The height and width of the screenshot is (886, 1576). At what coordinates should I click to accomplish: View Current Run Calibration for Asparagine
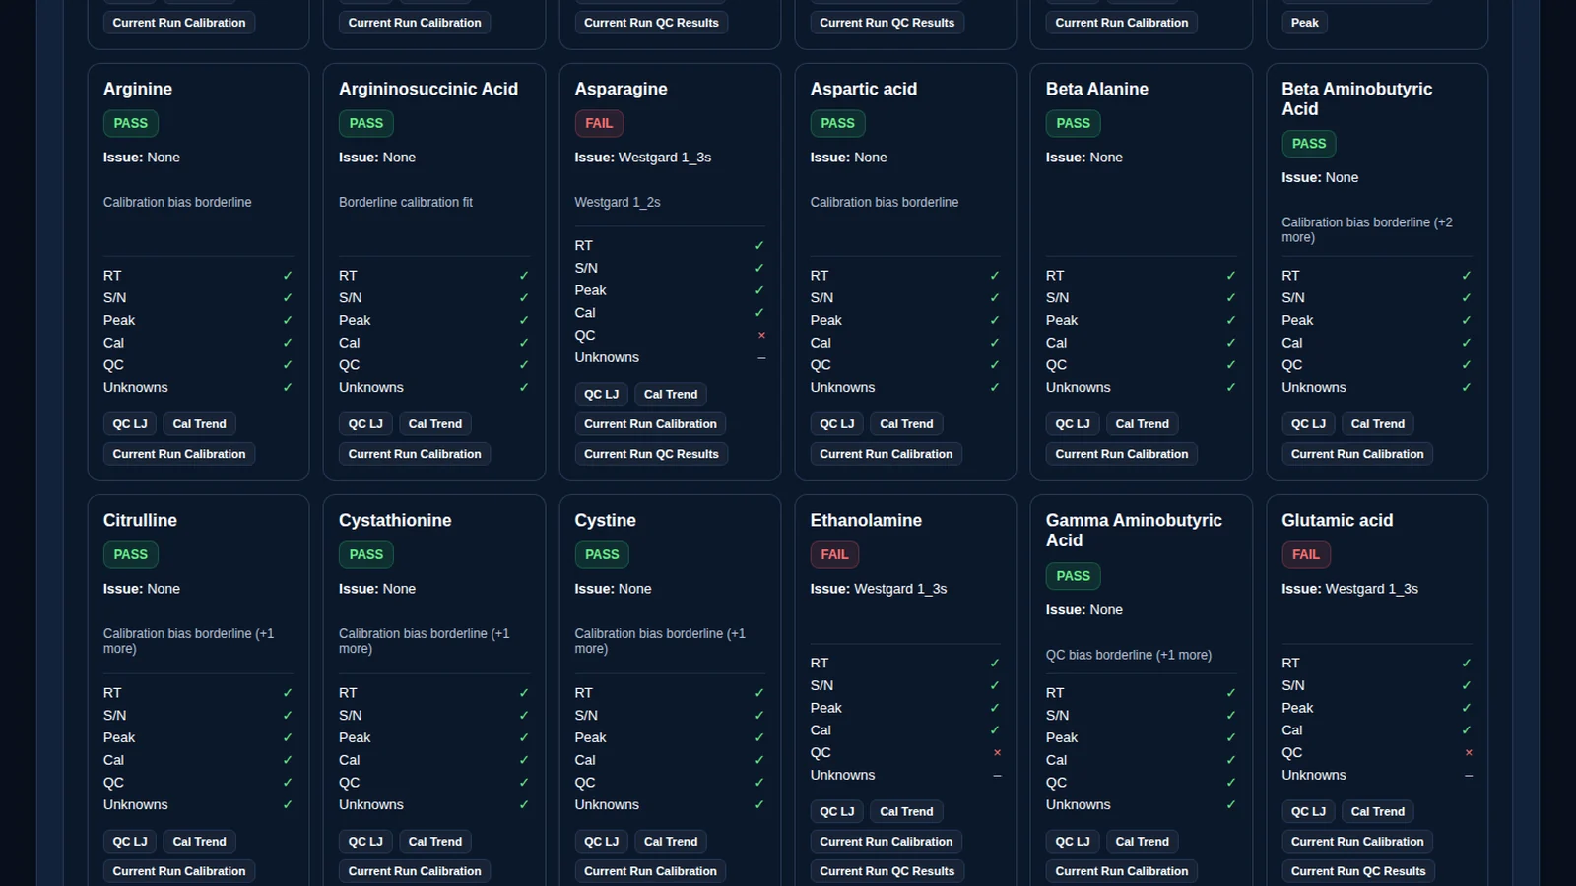650,424
